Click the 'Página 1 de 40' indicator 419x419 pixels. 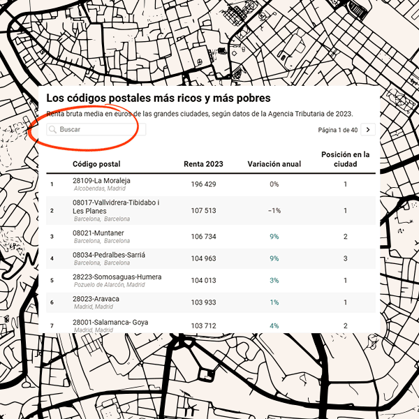[x=338, y=130]
